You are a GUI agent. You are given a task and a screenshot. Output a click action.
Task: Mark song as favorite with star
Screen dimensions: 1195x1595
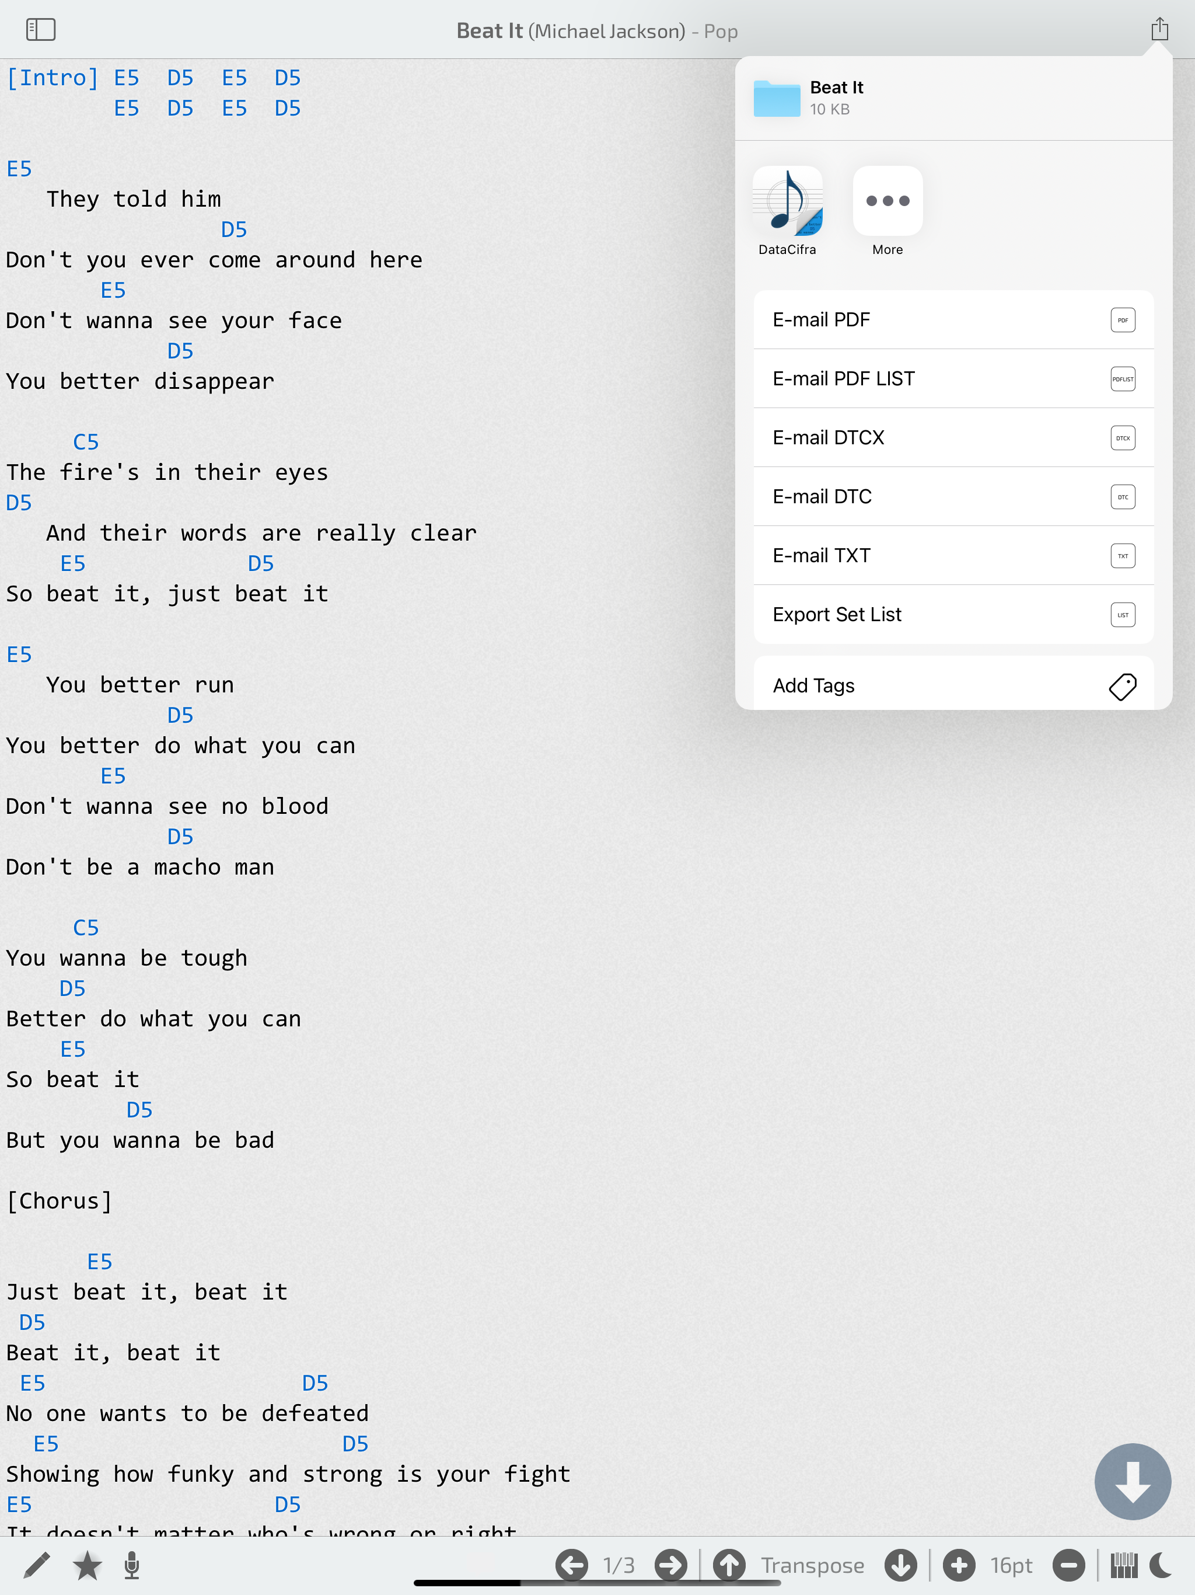[87, 1565]
